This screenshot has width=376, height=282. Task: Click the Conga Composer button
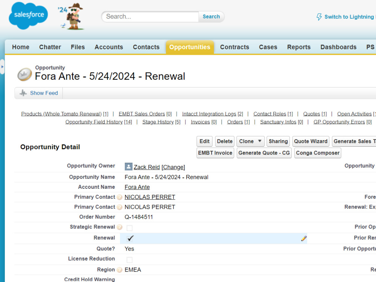(x=318, y=153)
